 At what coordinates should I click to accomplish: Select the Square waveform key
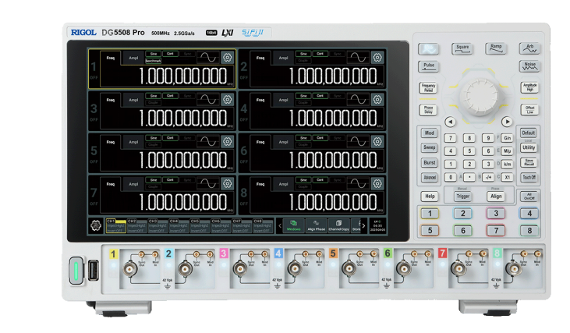[462, 48]
